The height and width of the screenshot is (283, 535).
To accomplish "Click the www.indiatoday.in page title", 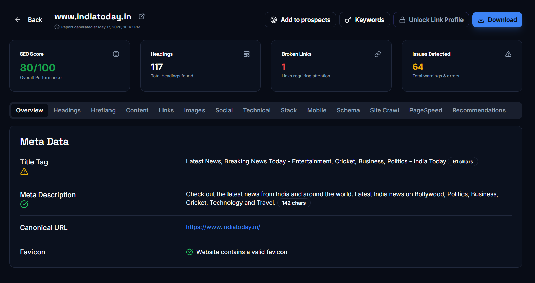I will (x=93, y=17).
